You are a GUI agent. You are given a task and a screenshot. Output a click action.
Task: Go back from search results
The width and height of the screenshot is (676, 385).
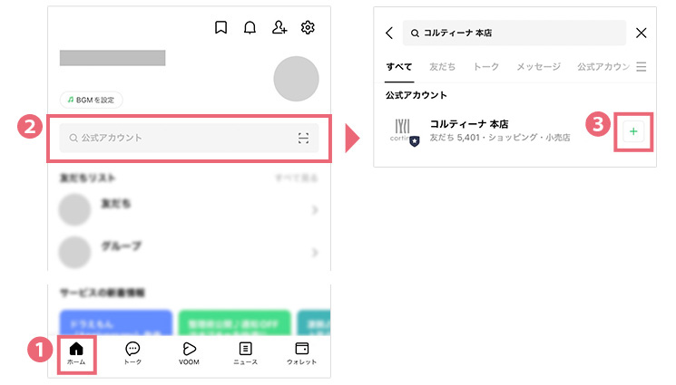point(389,33)
